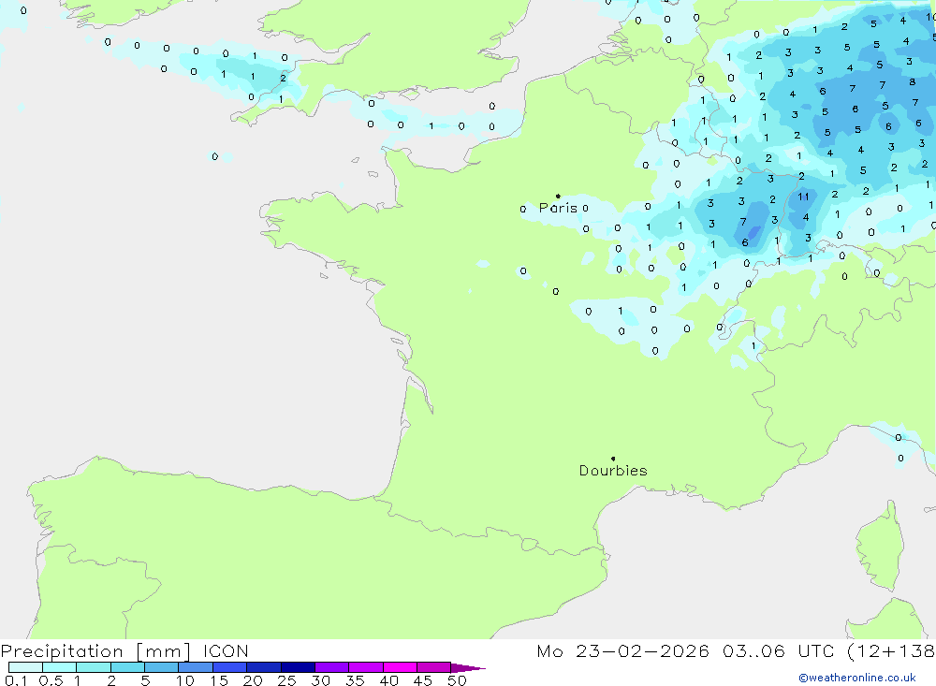
Task: Click the '10' legend scale label
Action: point(185,680)
